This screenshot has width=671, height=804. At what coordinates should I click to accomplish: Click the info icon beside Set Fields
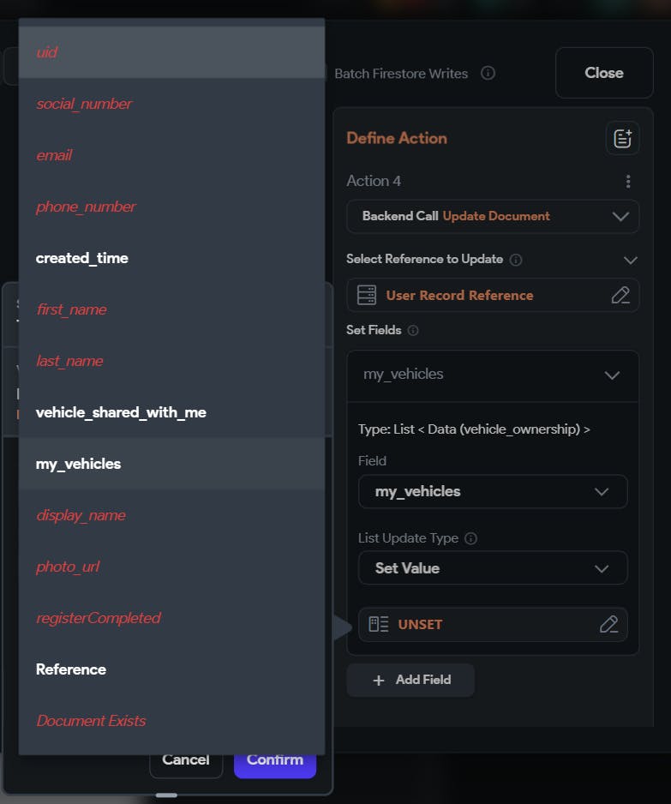(x=413, y=330)
